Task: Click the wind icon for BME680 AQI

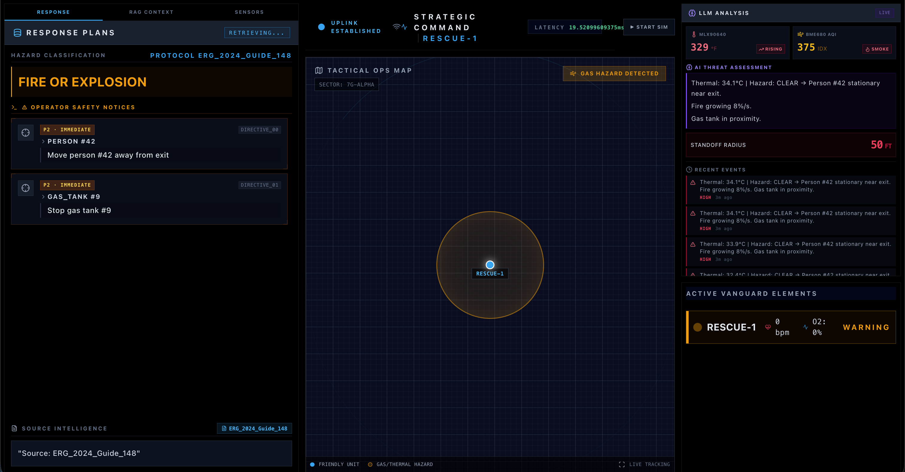Action: click(x=800, y=34)
